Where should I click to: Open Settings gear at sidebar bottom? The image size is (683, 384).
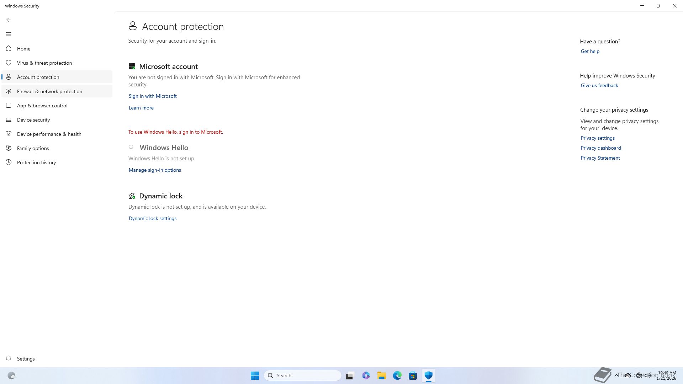coord(9,358)
